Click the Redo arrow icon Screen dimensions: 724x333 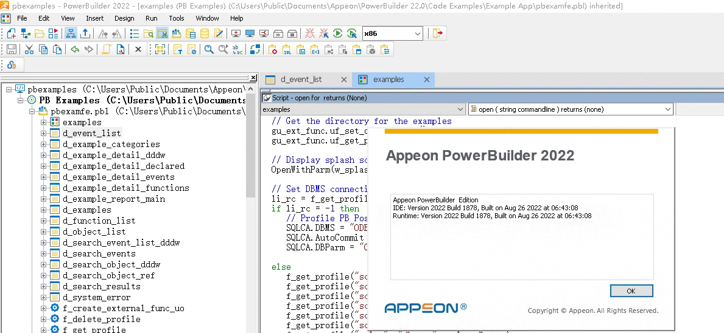click(89, 49)
